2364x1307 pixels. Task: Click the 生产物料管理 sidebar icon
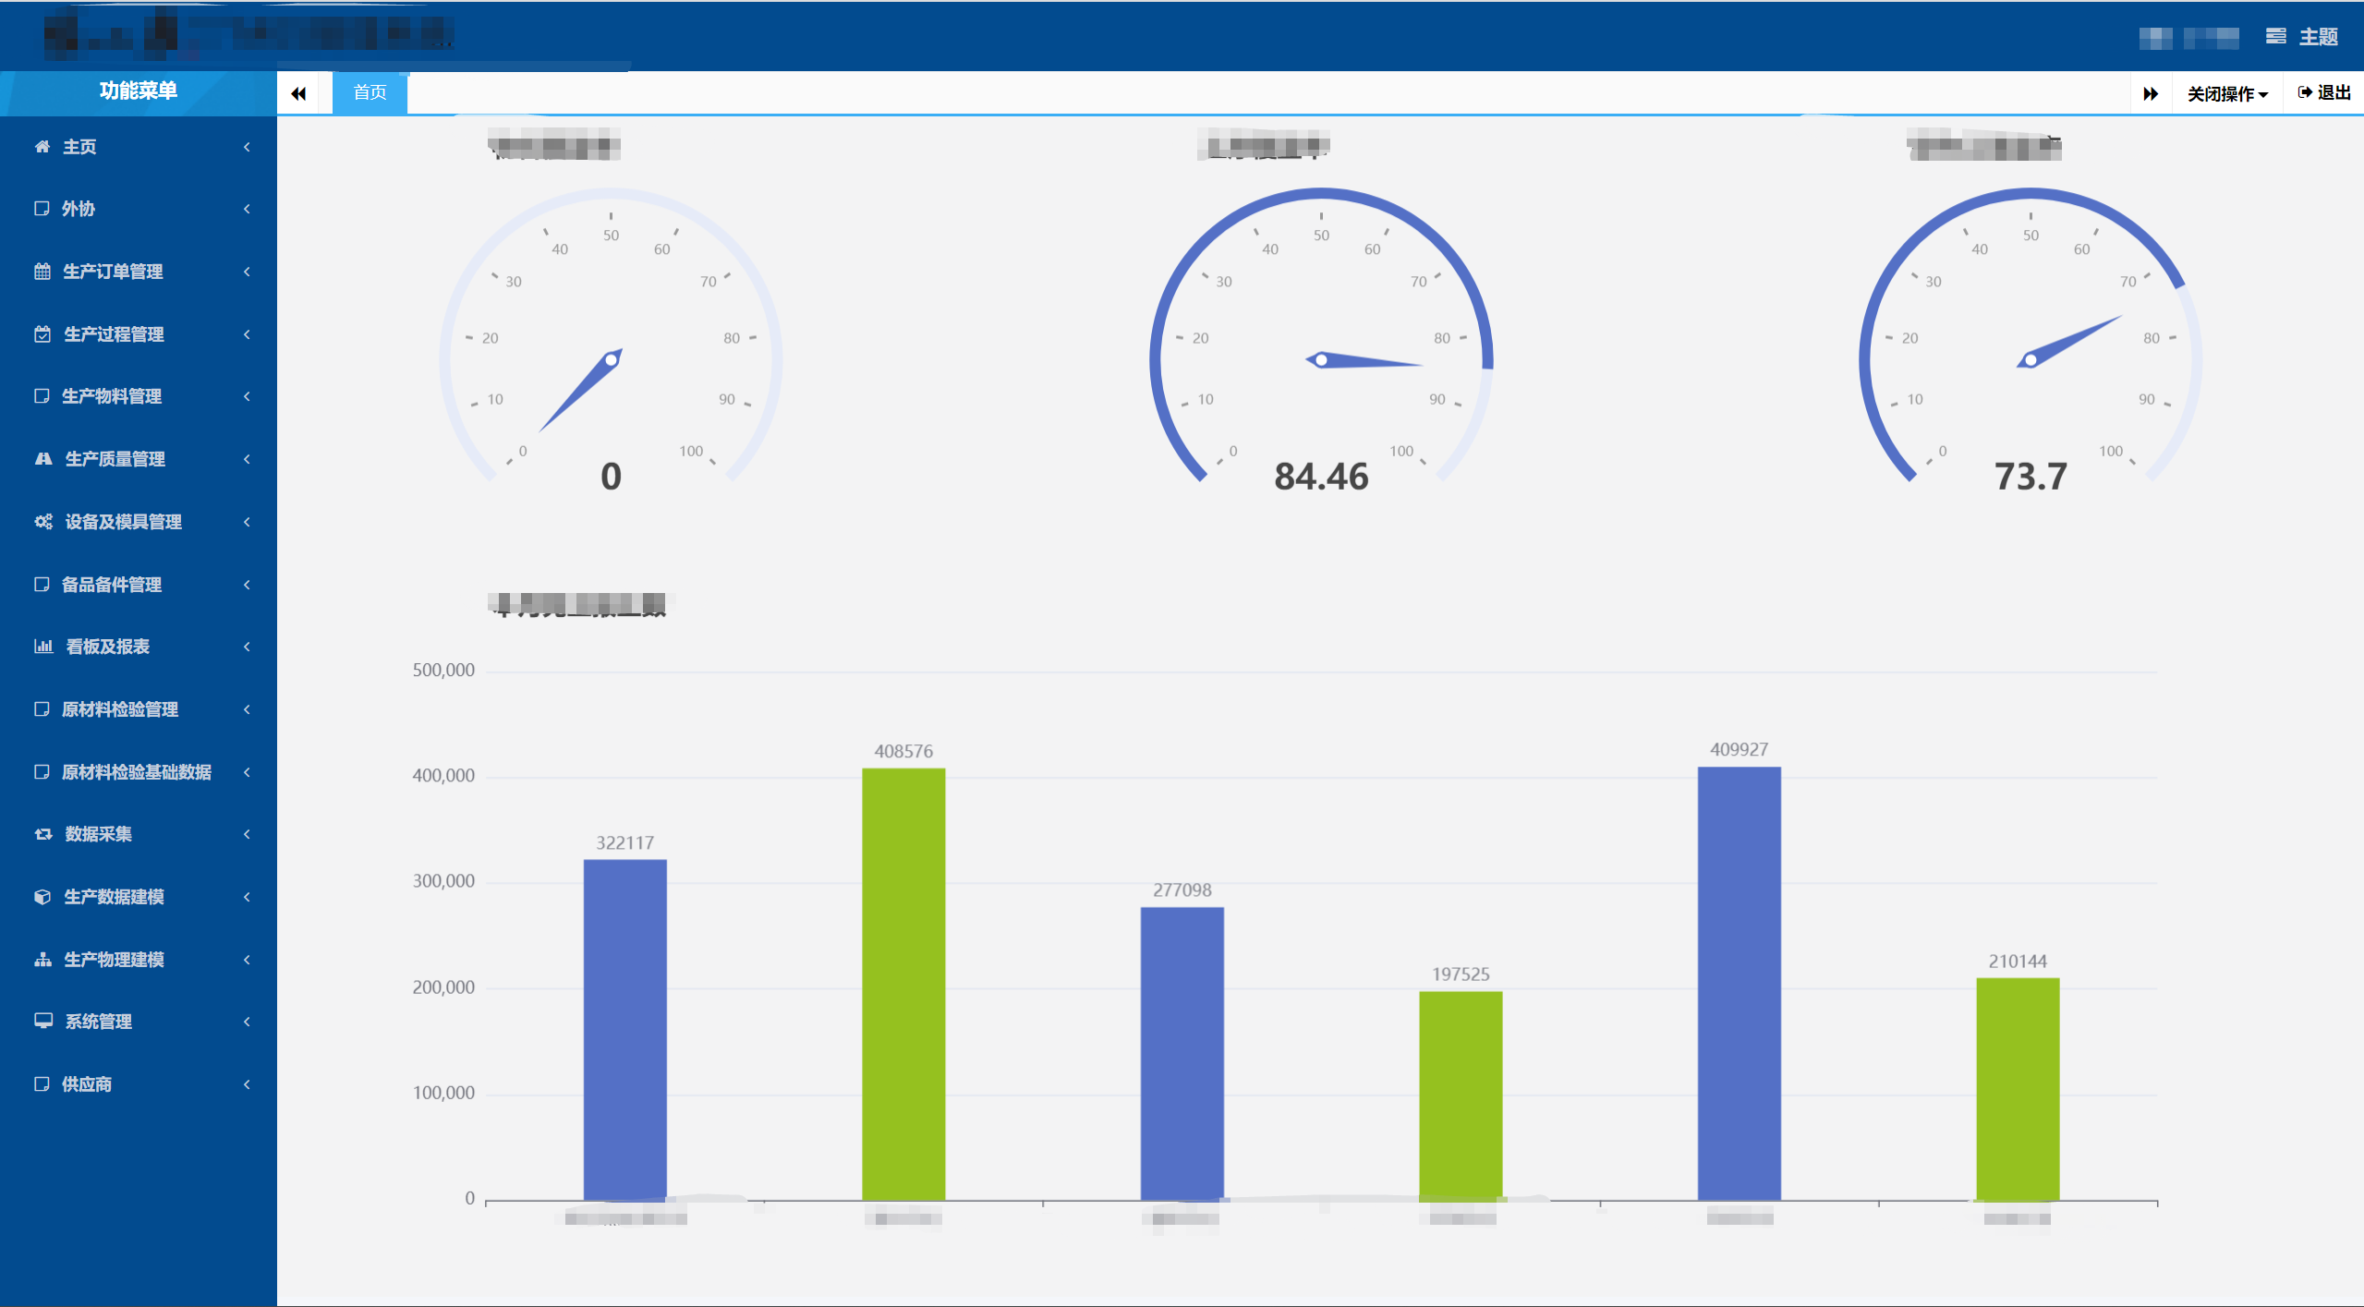tap(42, 395)
